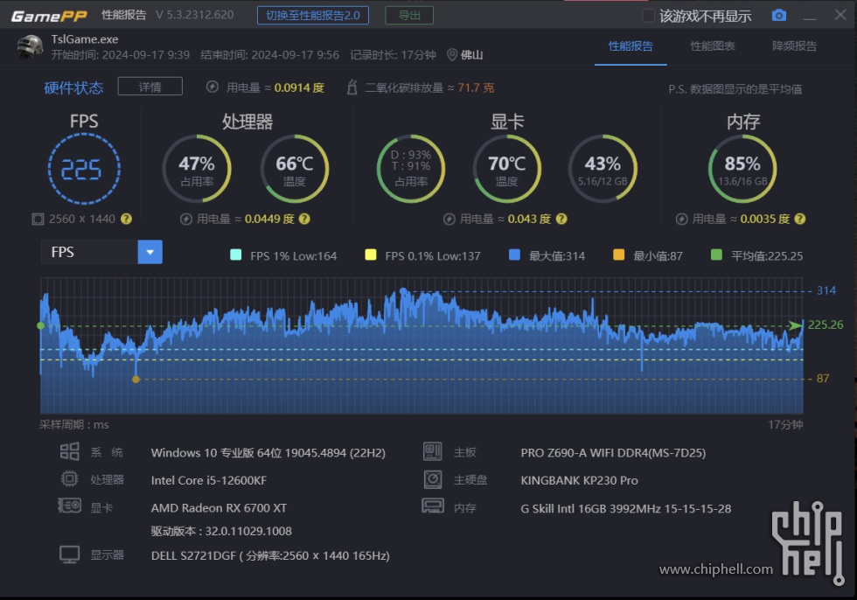Close the GamePP report window
The width and height of the screenshot is (857, 600).
point(840,15)
